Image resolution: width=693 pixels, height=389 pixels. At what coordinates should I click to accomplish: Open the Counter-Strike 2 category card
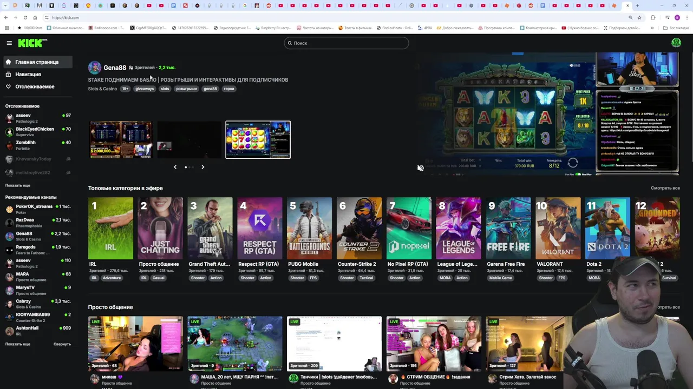pyautogui.click(x=359, y=228)
